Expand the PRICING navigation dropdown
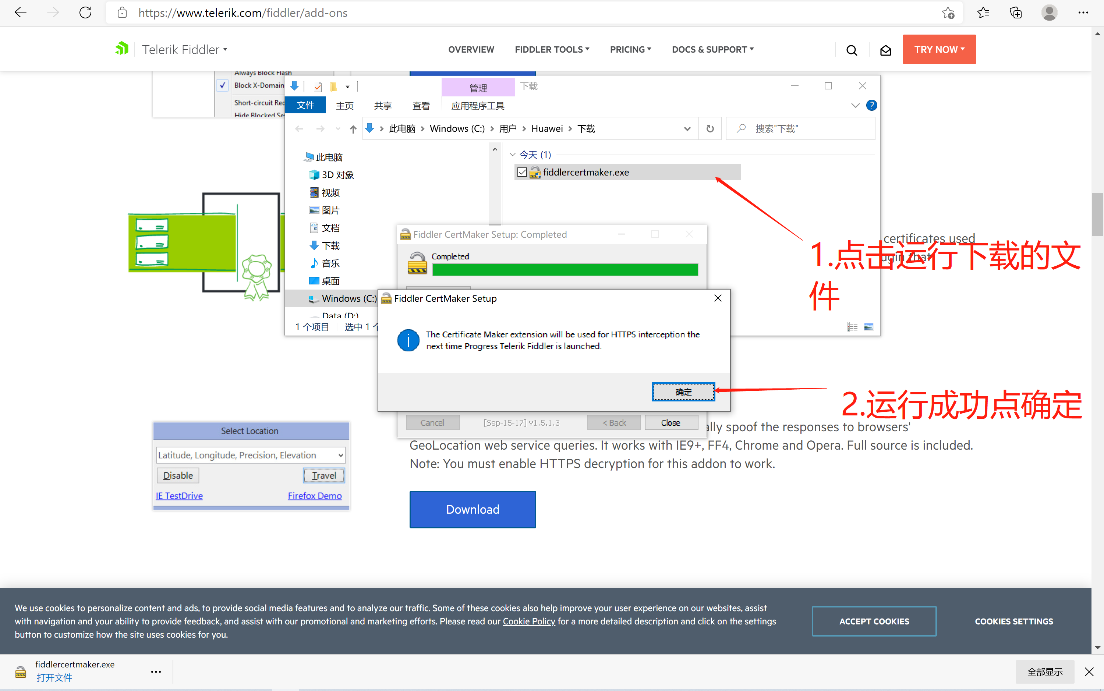This screenshot has height=691, width=1104. pos(630,49)
